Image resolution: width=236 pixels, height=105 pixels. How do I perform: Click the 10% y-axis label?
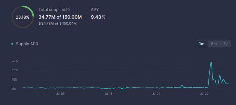[15, 80]
